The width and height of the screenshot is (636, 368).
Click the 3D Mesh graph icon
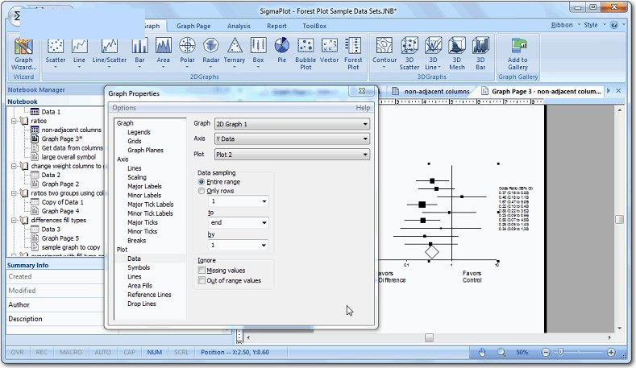point(457,51)
